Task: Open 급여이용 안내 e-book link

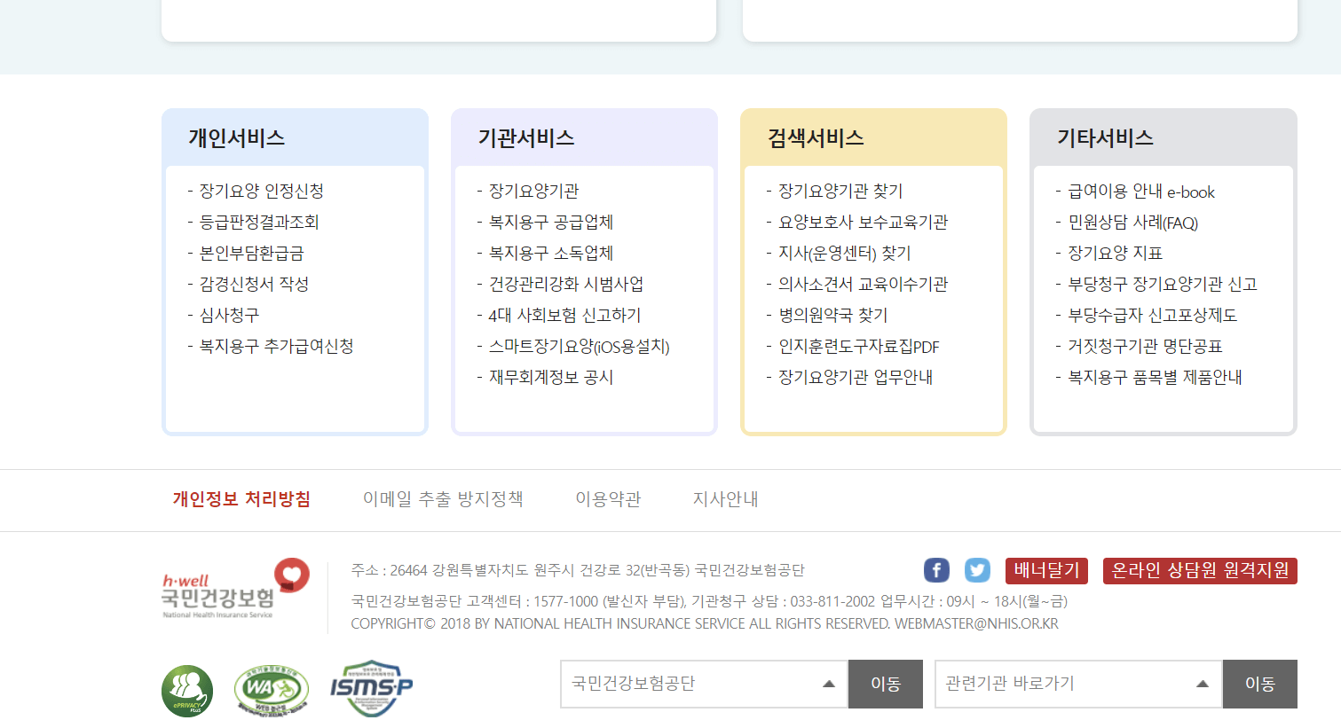Action: tap(1139, 191)
